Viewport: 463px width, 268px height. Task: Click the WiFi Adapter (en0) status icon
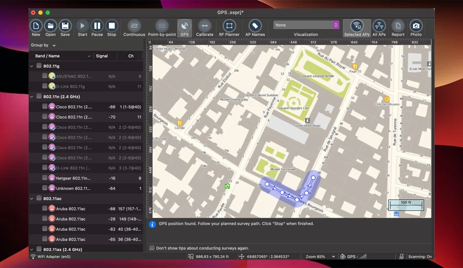(33, 256)
